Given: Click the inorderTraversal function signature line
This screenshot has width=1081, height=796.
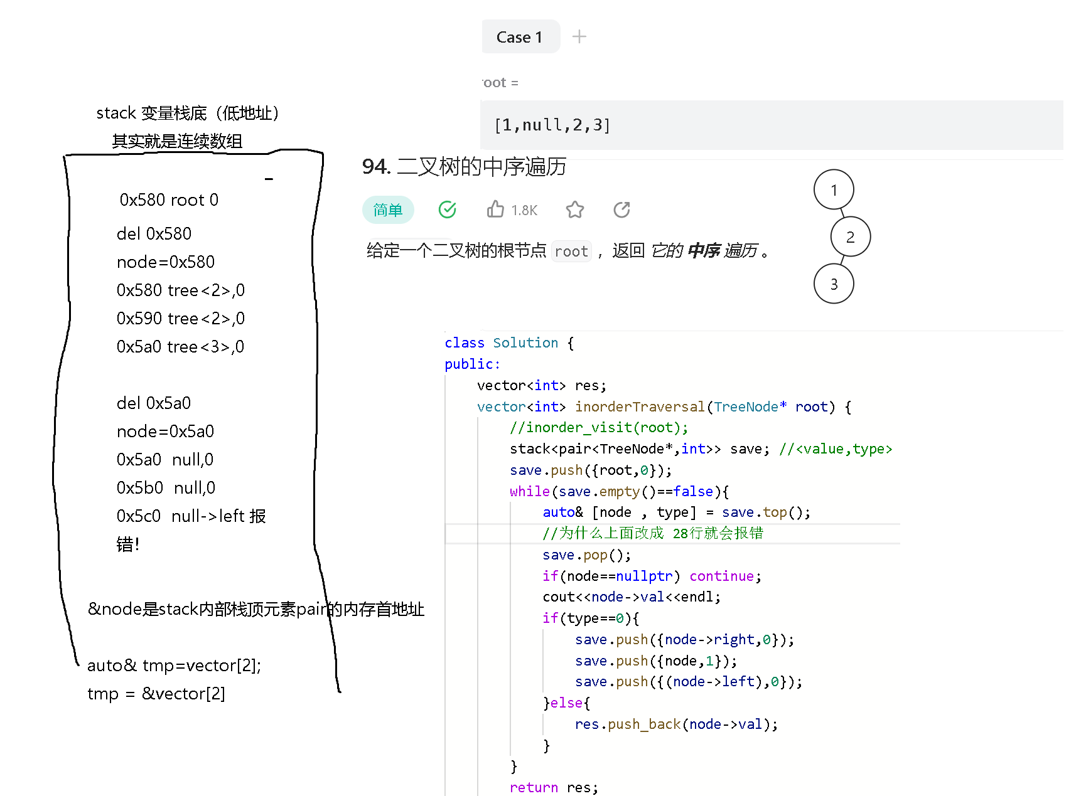Looking at the screenshot, I should [664, 407].
